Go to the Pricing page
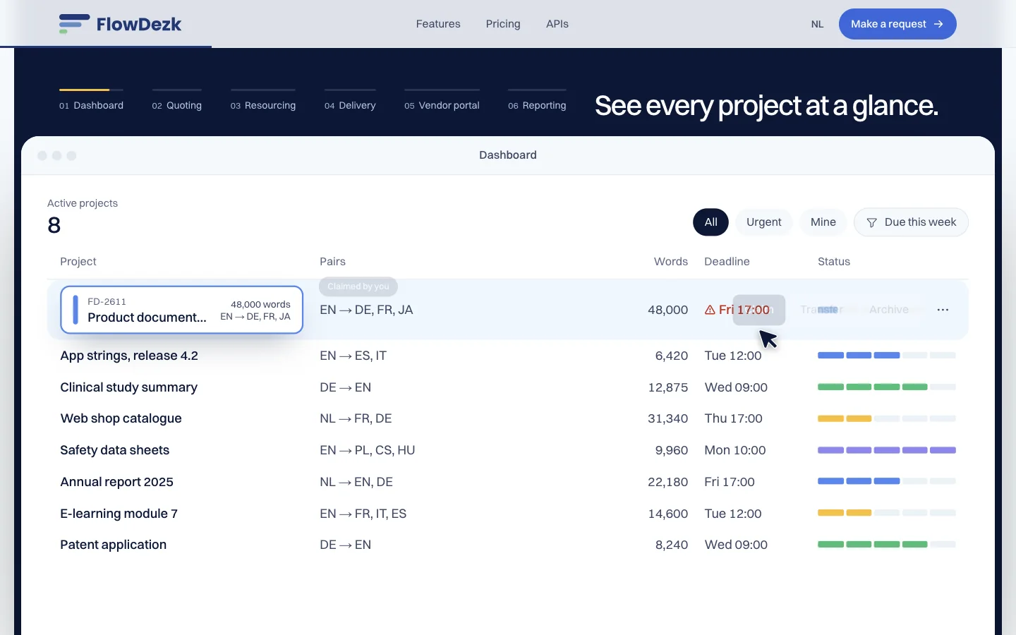Image resolution: width=1016 pixels, height=635 pixels. 503,24
